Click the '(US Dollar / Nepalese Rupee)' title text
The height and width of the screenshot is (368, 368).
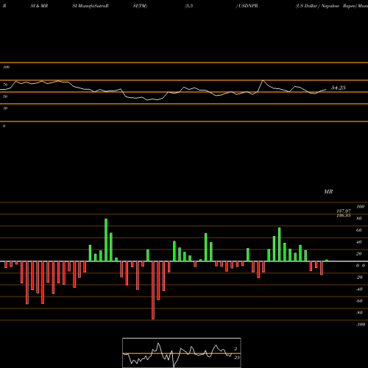tap(326, 6)
